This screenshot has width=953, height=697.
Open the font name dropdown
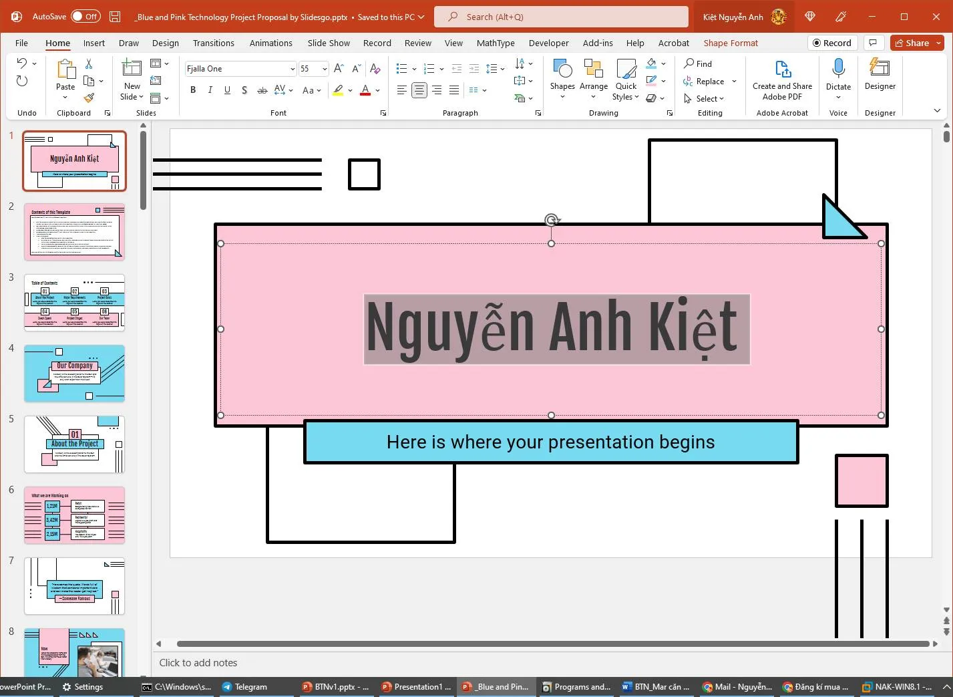(292, 69)
